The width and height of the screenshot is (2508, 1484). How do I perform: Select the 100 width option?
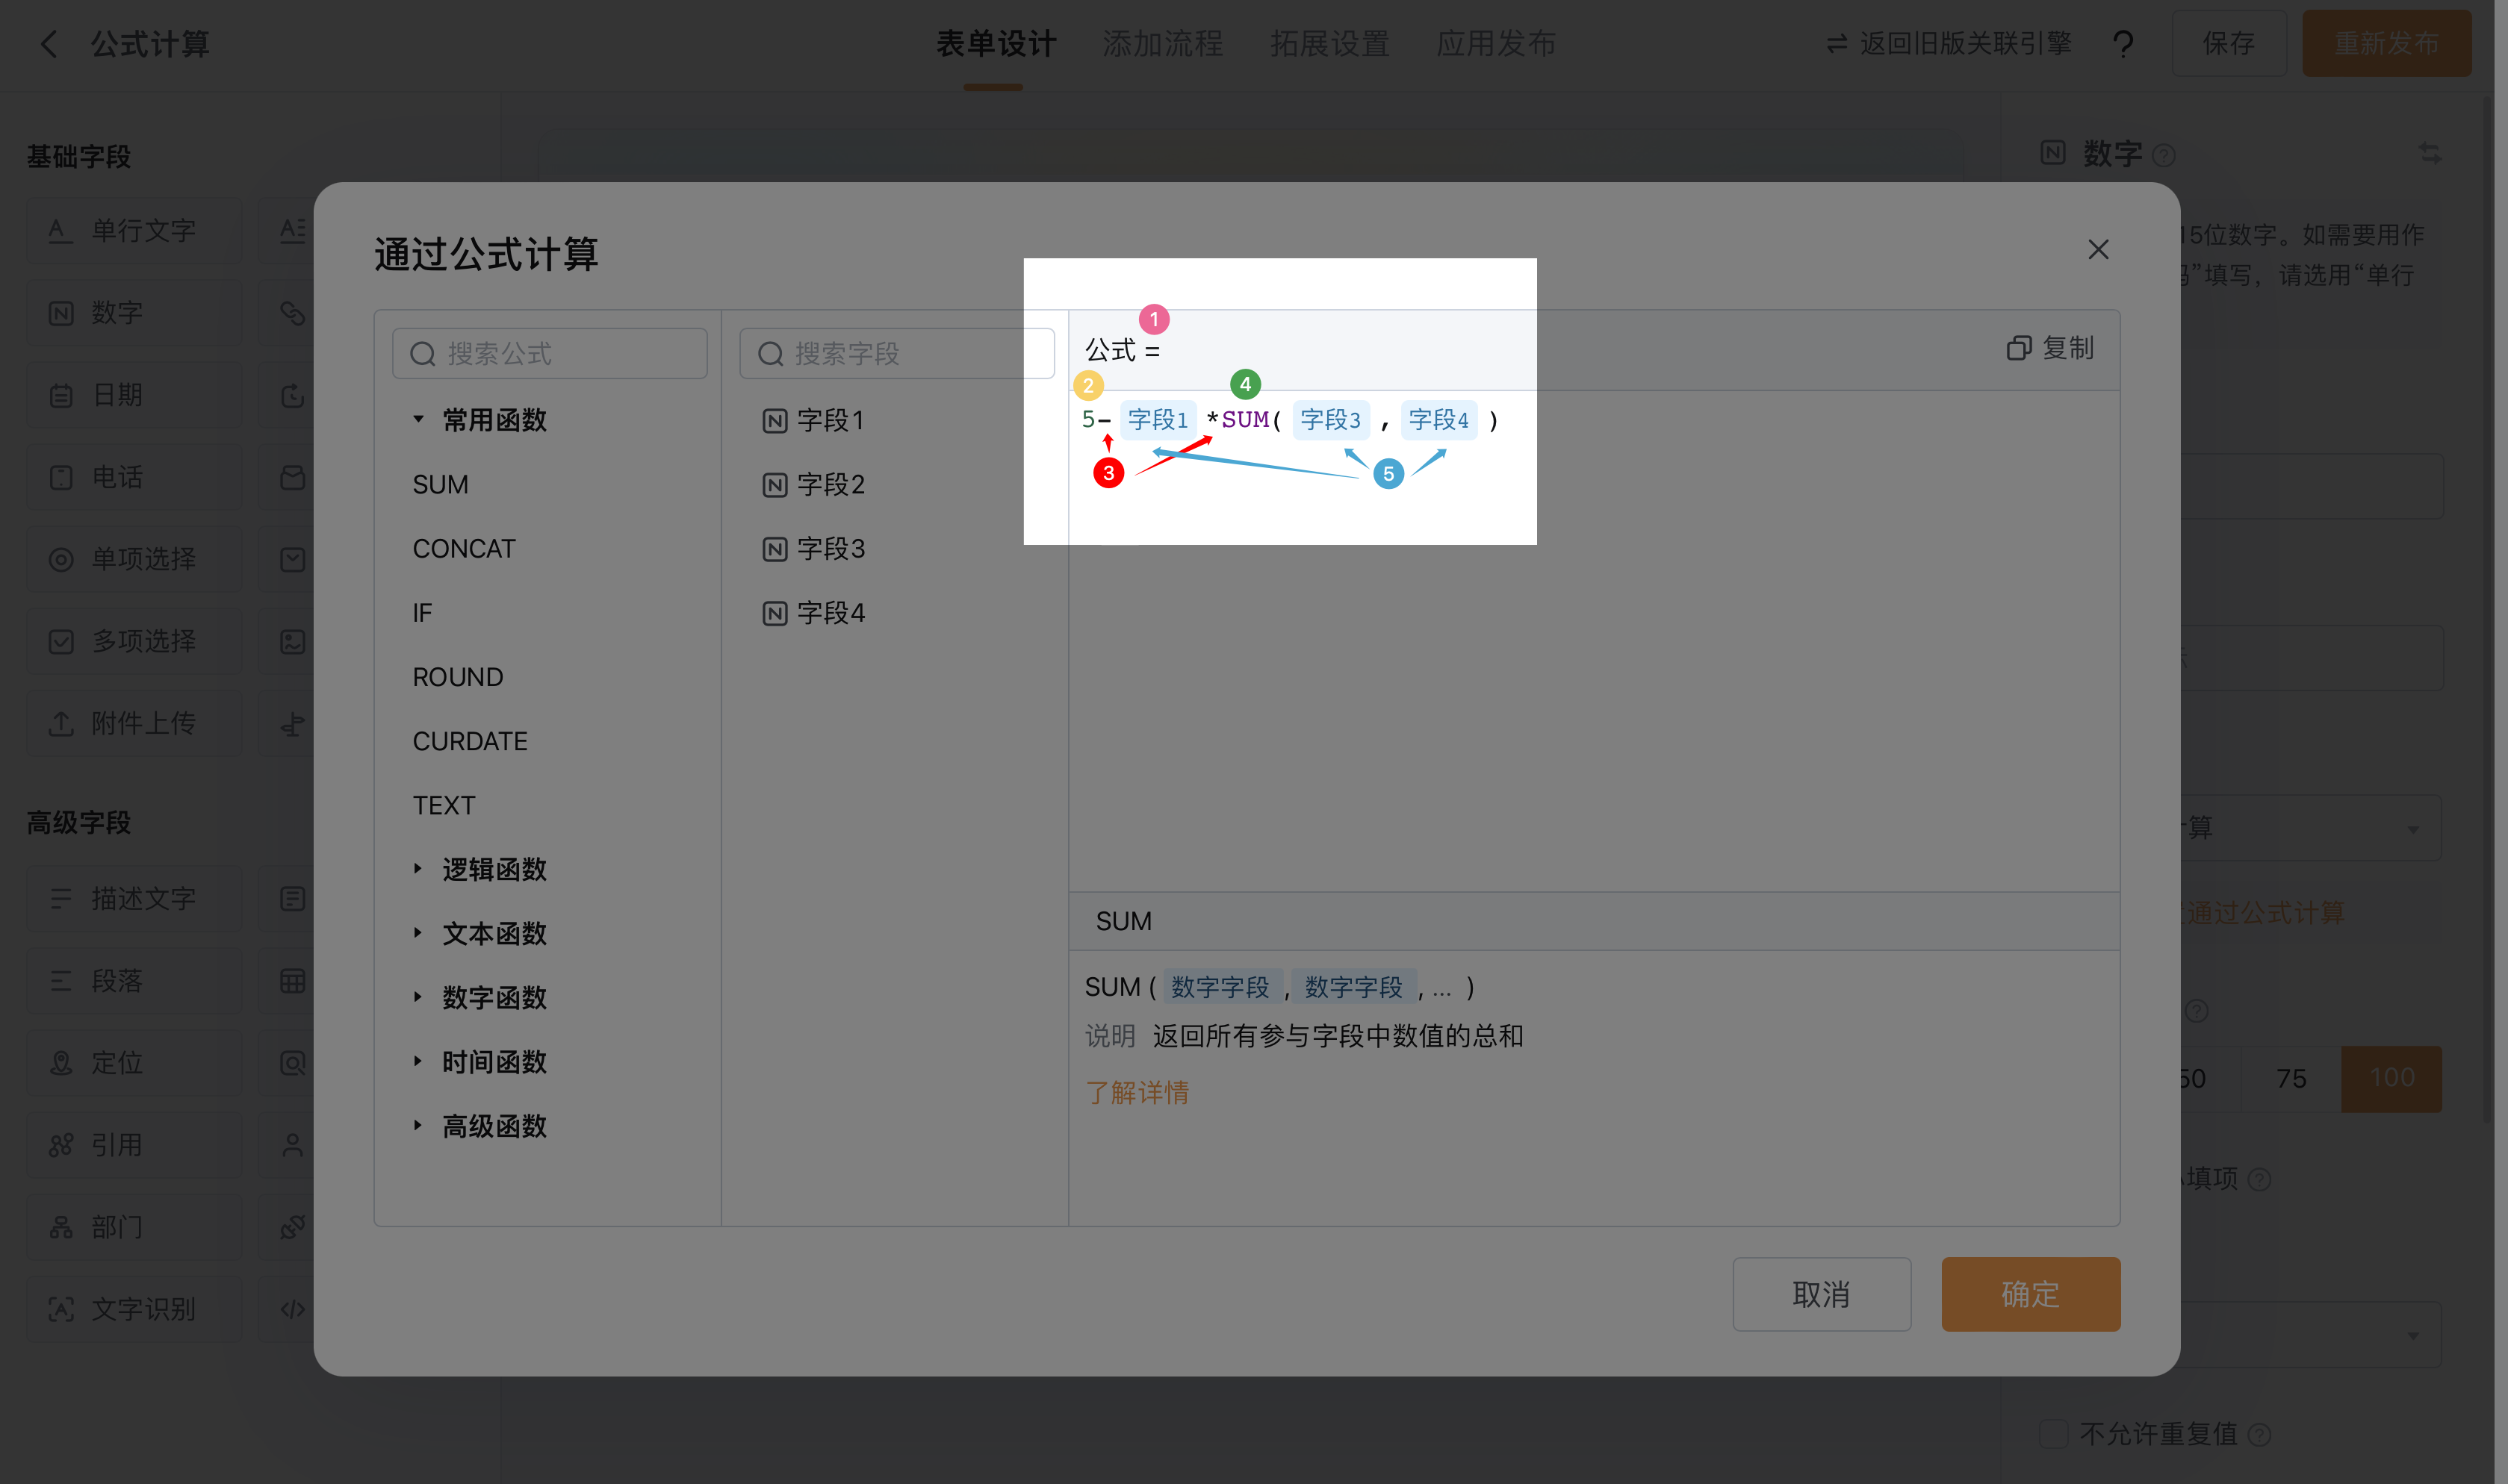(2391, 1079)
